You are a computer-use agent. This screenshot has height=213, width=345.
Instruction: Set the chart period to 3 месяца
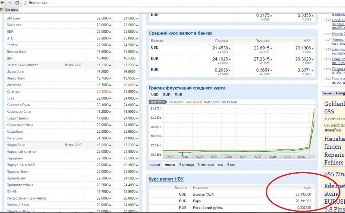[186, 165]
